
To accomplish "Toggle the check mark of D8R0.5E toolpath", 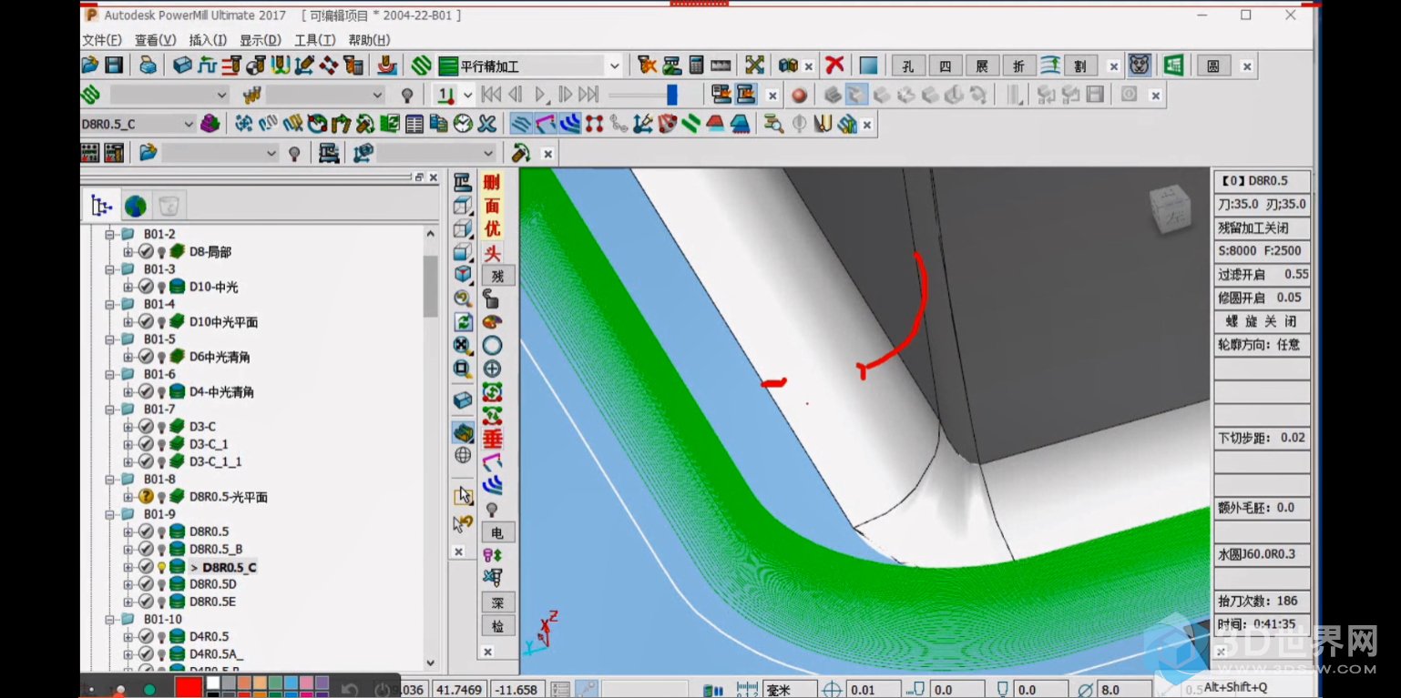I will pos(146,602).
